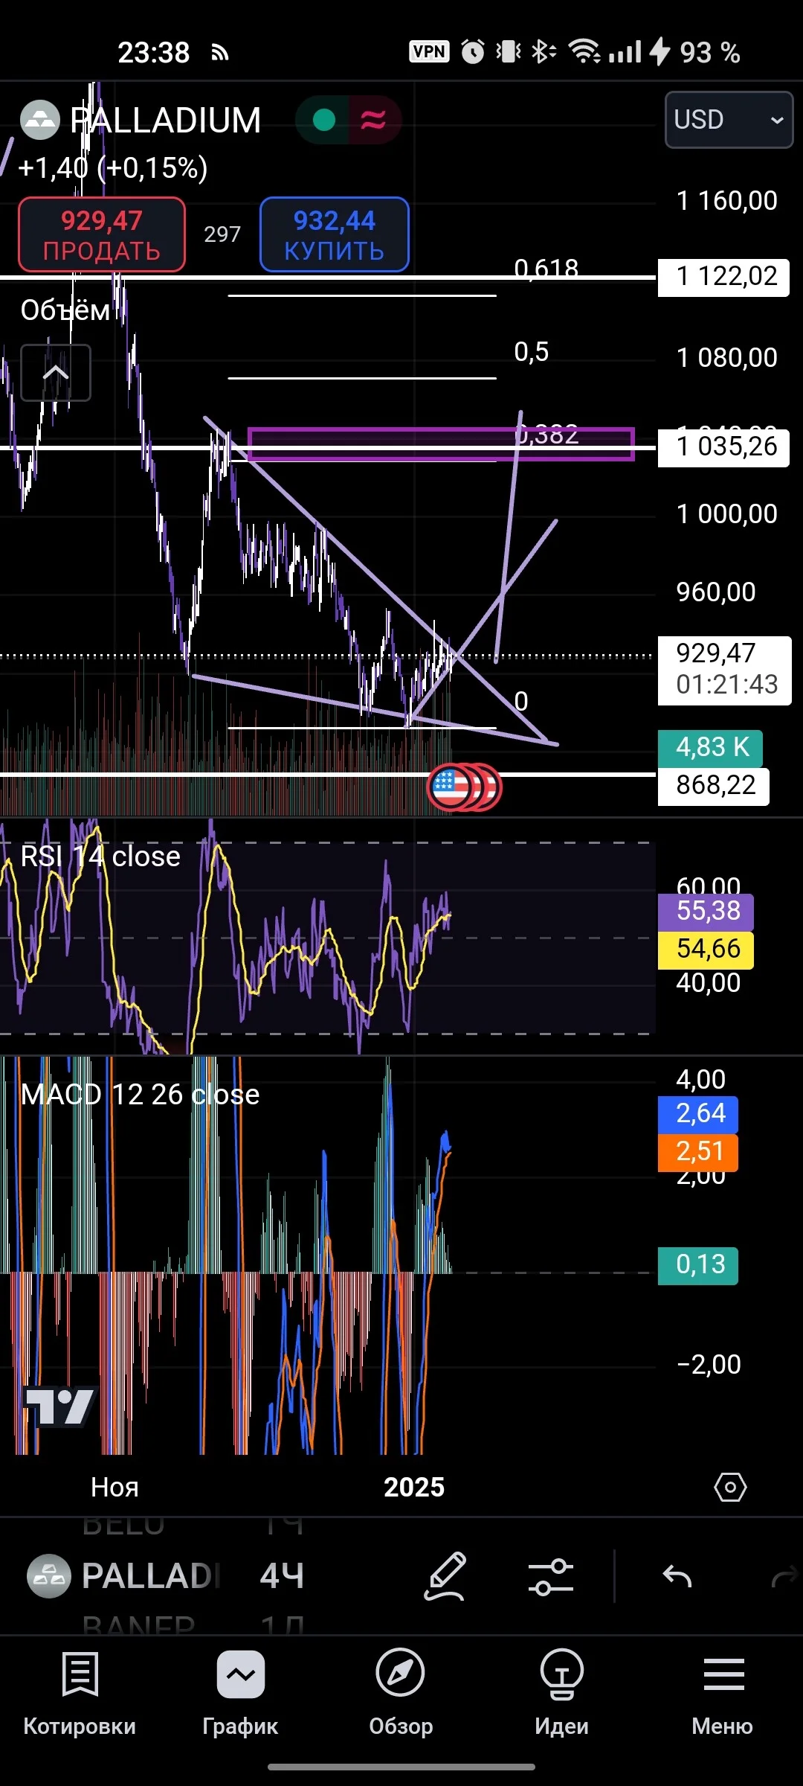
Task: Select the RSI 14 close indicator label
Action: tap(100, 857)
